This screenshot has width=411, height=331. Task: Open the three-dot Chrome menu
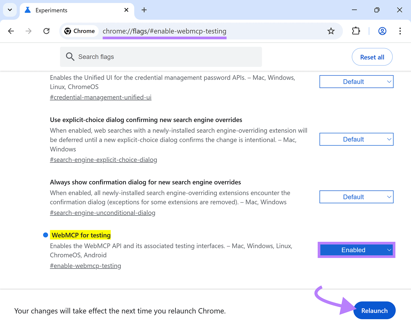400,31
